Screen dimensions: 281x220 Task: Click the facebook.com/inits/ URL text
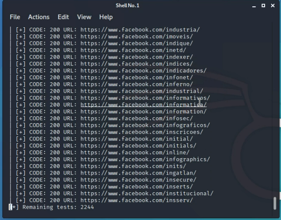[133, 166]
